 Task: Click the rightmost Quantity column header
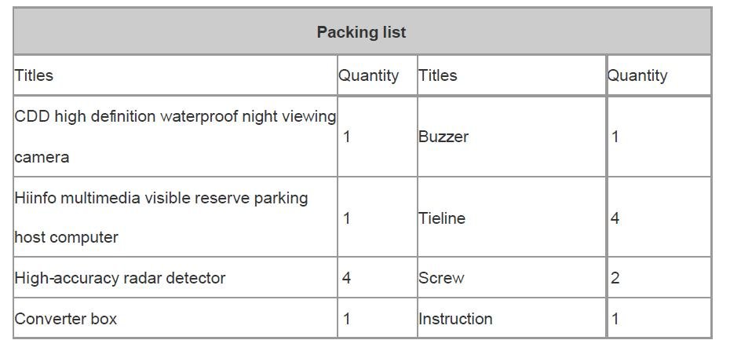point(637,75)
